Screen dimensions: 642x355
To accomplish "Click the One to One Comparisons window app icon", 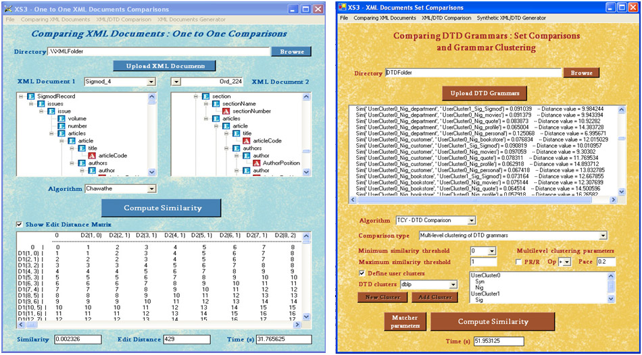I will [8, 9].
